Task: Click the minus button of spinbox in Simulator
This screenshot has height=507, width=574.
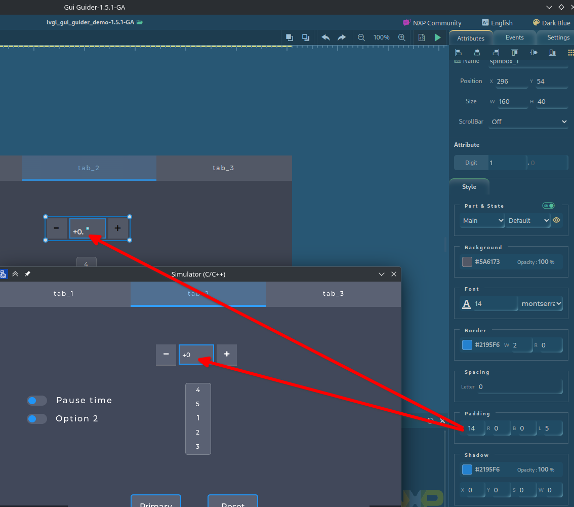Action: click(x=166, y=354)
